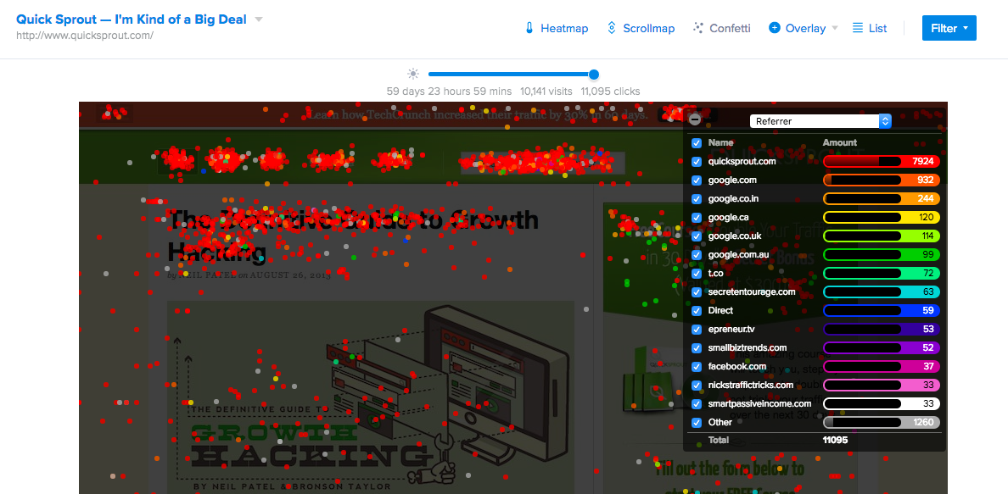This screenshot has width=1008, height=494.
Task: Click the gray 1260 Other color swatch
Action: click(882, 422)
